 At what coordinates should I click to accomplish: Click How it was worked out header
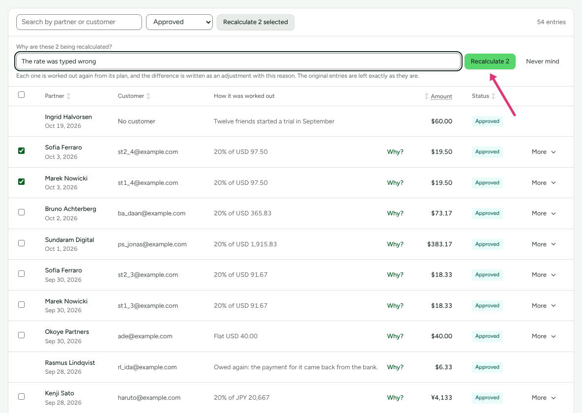click(x=244, y=96)
